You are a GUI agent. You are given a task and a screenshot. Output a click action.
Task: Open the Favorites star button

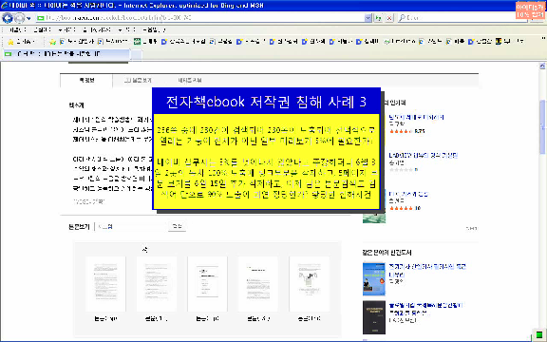click(22, 42)
